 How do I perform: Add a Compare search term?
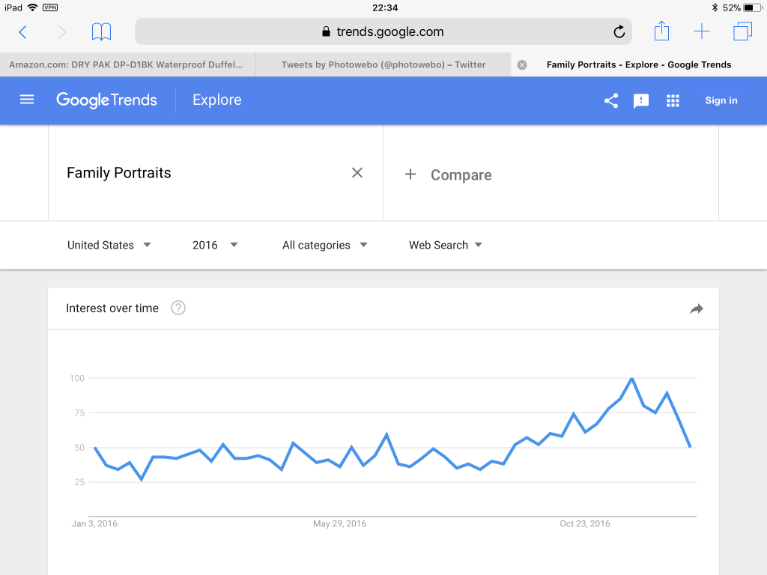(448, 175)
